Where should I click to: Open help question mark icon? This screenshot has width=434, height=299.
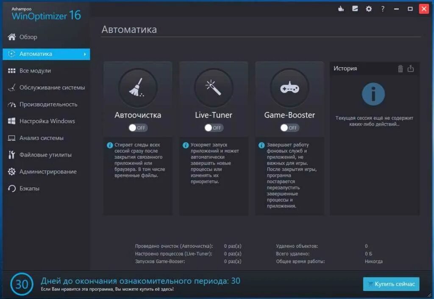point(383,9)
